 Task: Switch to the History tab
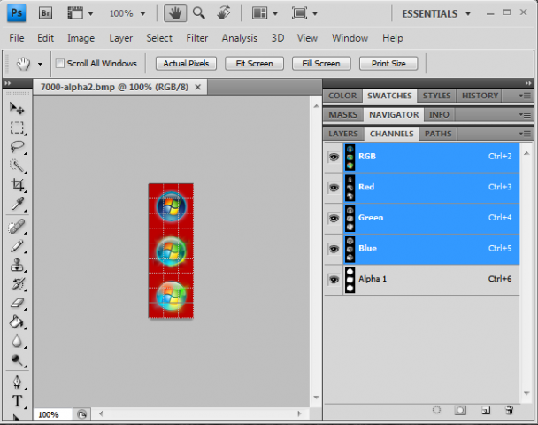(480, 96)
